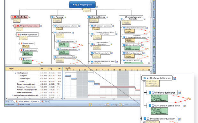This screenshot has width=198, height=123.
Task: Open notes icon beside Definition topic
Action: pos(30,17)
